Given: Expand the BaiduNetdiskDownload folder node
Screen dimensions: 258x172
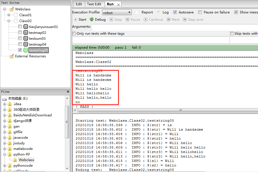Looking at the screenshot, I should tap(4, 115).
